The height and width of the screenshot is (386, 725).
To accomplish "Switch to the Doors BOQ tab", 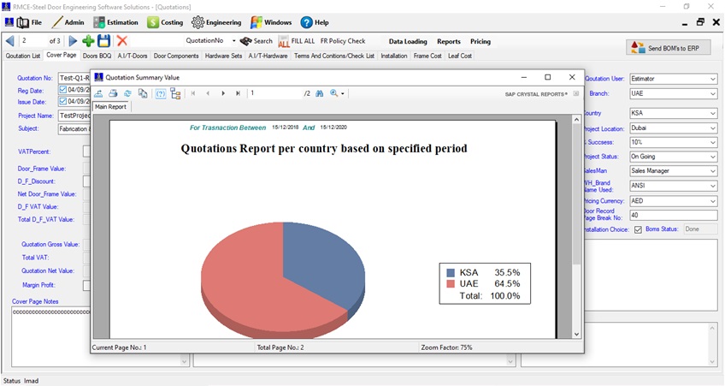I will tap(97, 56).
